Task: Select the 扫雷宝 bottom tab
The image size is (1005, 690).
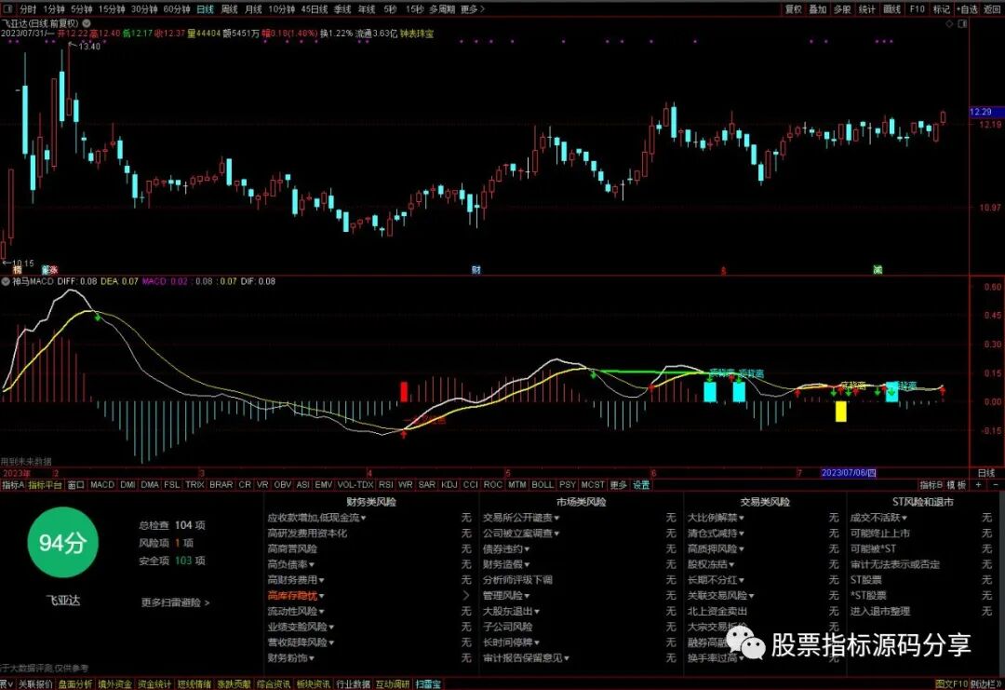Action: pos(428,684)
